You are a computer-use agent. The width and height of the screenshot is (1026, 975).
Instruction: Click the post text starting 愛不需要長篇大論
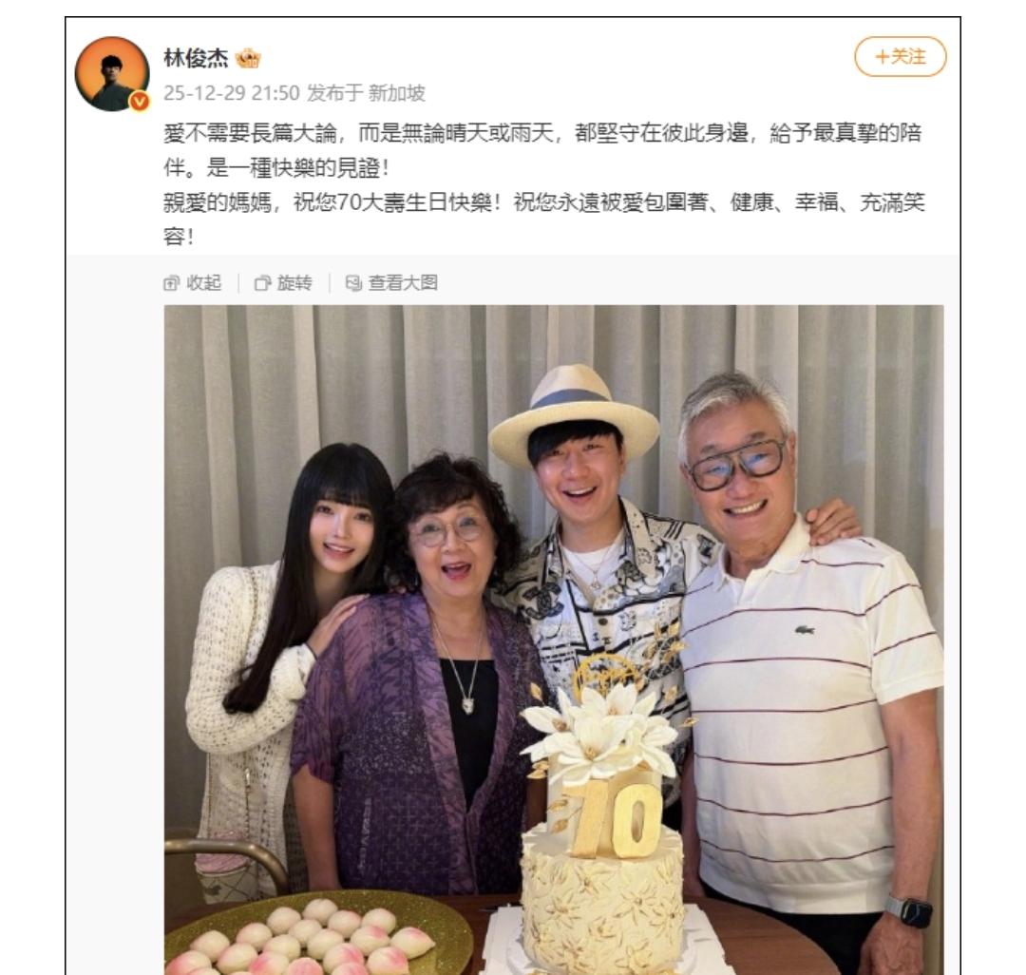[542, 150]
